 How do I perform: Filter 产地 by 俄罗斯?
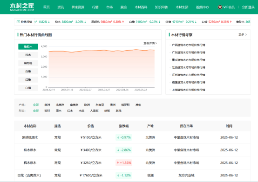pyautogui.click(x=125, y=105)
